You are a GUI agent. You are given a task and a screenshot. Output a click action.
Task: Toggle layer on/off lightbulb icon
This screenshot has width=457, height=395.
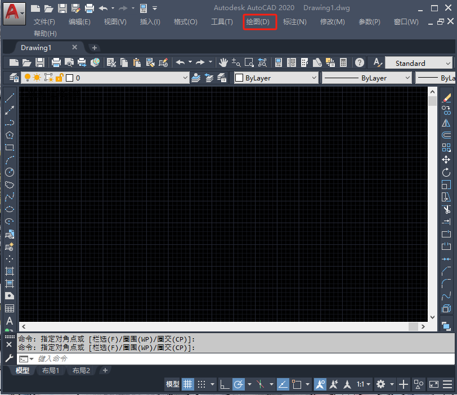28,78
